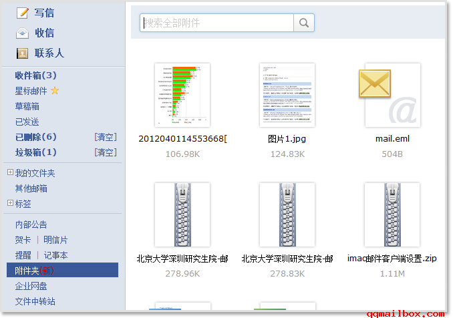The height and width of the screenshot is (318, 453).
Task: Open the 垃圾箱(1) spam folder
Action: pyautogui.click(x=36, y=152)
